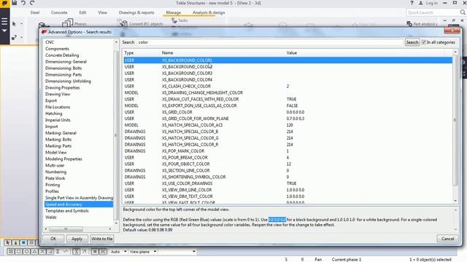Image resolution: width=467 pixels, height=262 pixels.
Task: Click the Quick Launch magnifier icon
Action: click(462, 12)
